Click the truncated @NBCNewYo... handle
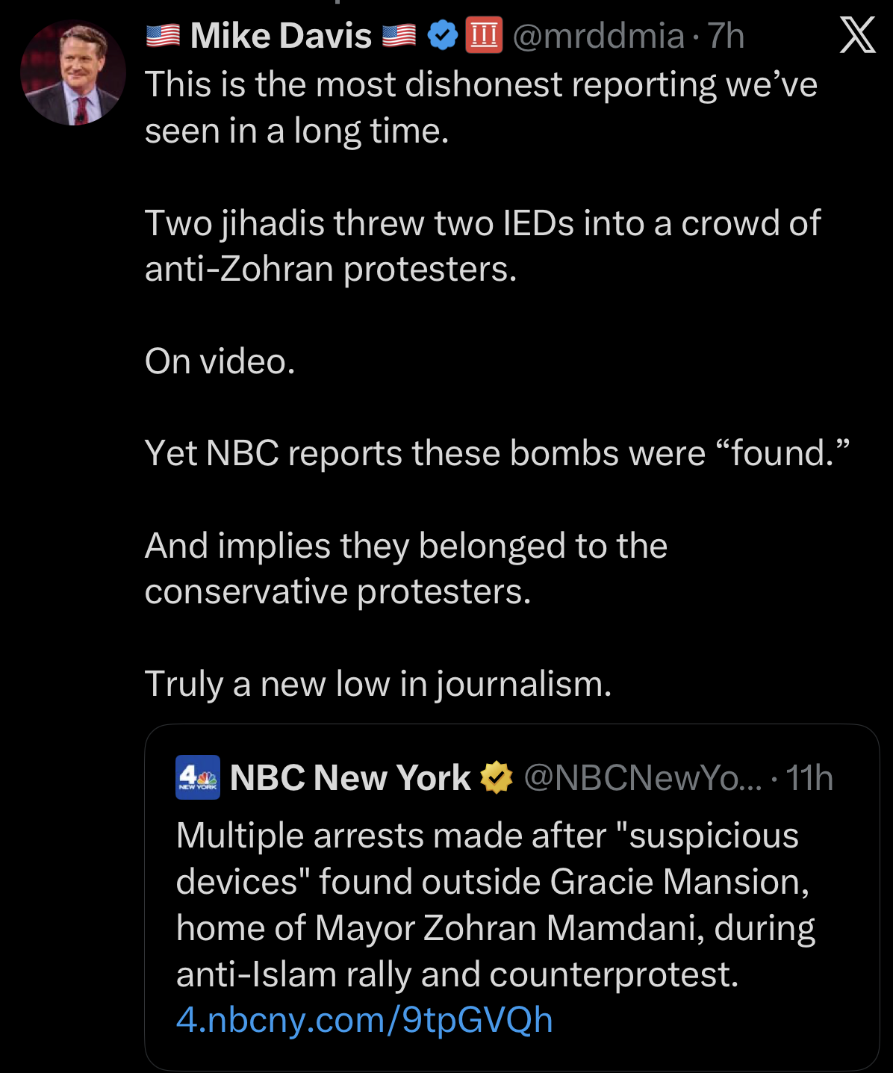The image size is (893, 1073). click(643, 777)
